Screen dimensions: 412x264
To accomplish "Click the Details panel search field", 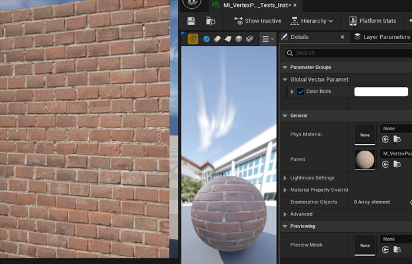I will 347,53.
